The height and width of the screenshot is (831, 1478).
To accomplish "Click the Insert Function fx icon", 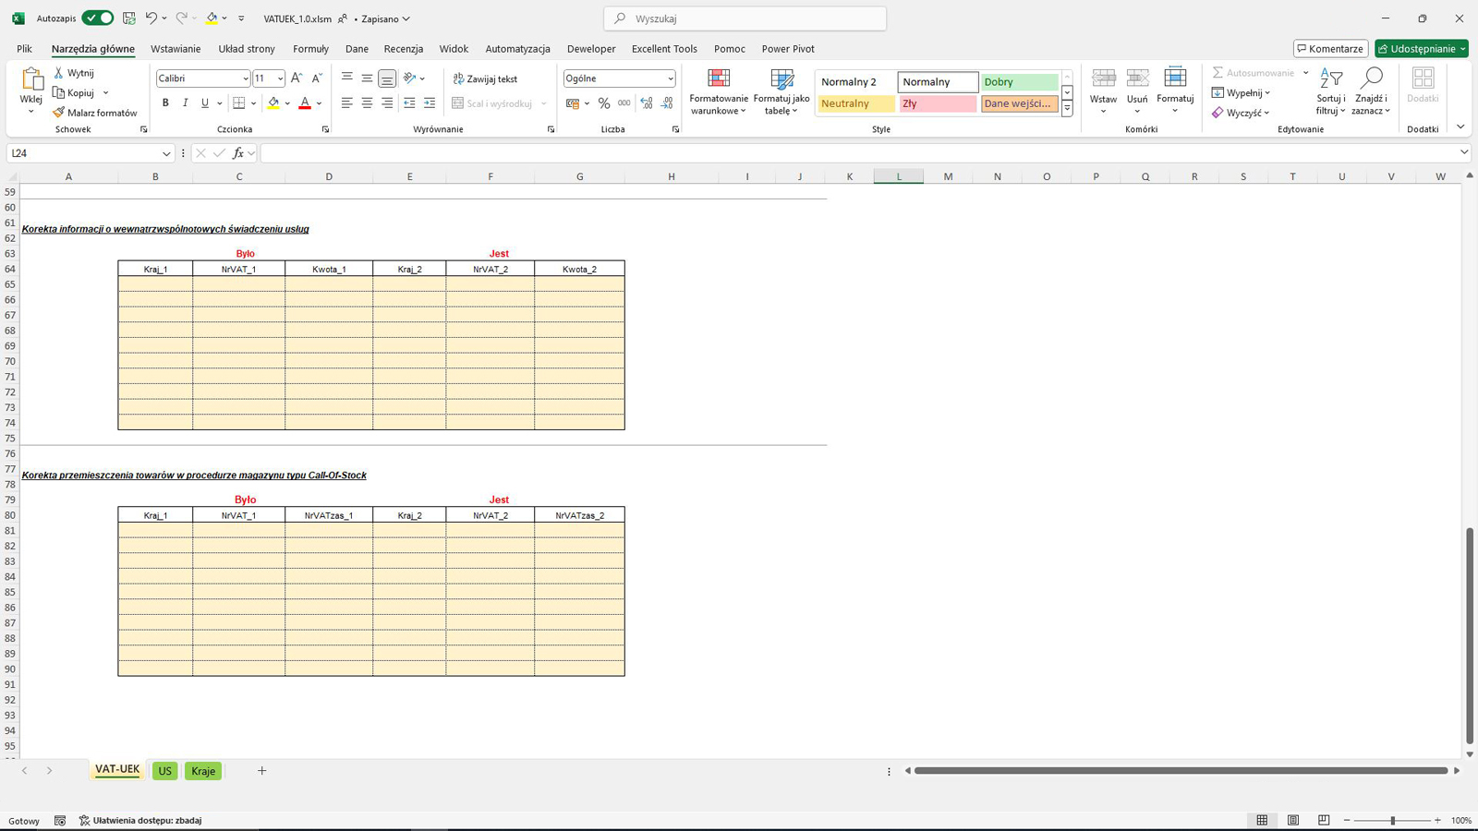I will [x=238, y=153].
